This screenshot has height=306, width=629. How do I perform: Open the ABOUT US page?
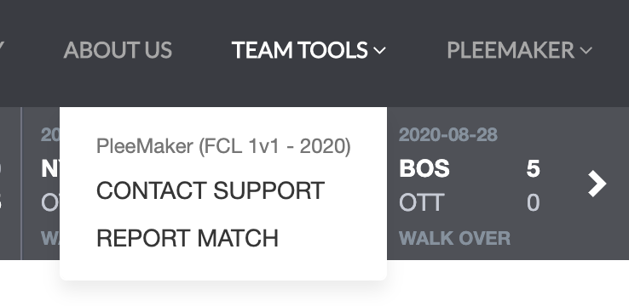tap(118, 50)
